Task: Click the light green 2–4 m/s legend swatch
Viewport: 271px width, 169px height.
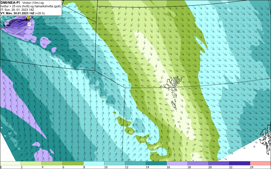Action: pos(31,163)
